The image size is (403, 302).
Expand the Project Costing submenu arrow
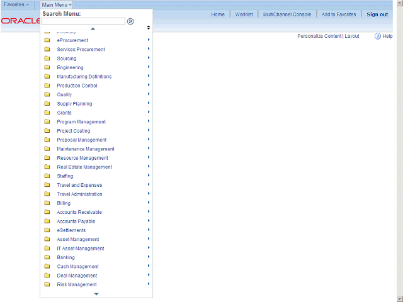click(149, 130)
